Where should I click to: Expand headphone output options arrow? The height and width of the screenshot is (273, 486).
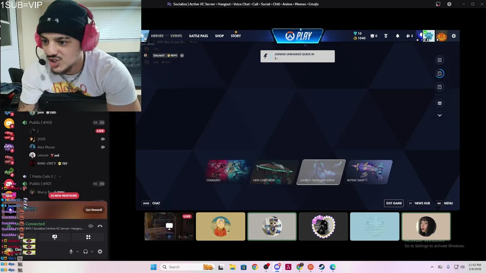tap(92, 251)
